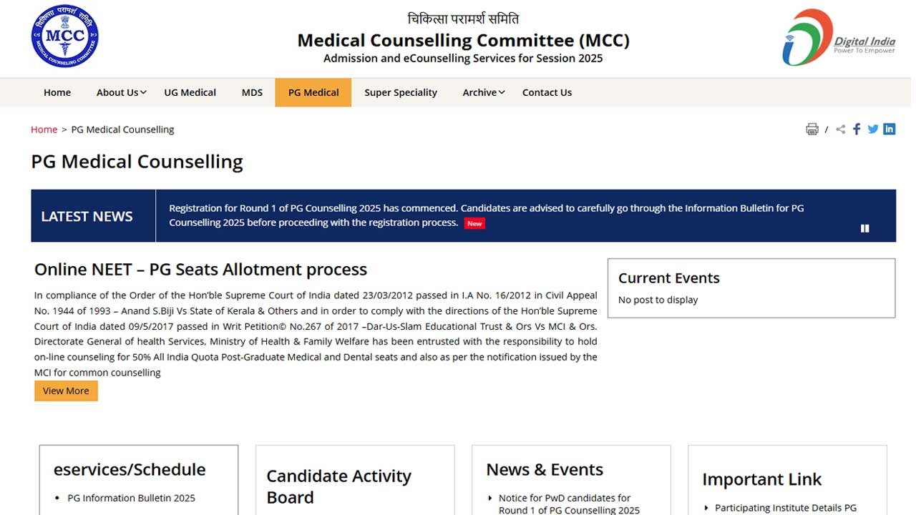
Task: Click the Home breadcrumb link
Action: click(x=44, y=129)
